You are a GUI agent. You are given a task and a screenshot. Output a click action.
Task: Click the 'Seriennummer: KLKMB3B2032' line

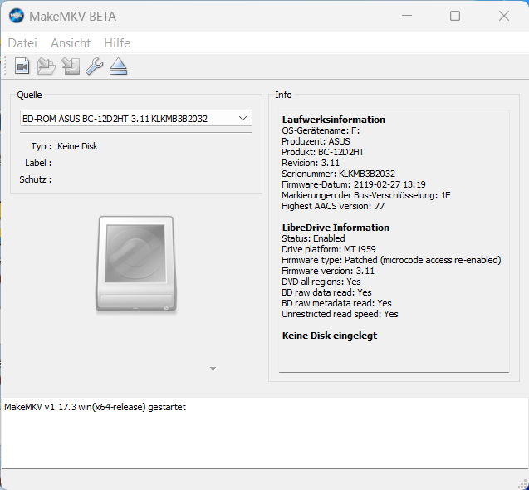[x=338, y=174]
